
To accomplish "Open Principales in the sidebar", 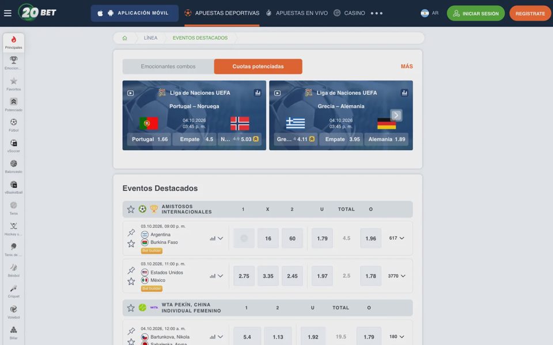I will pyautogui.click(x=13, y=42).
